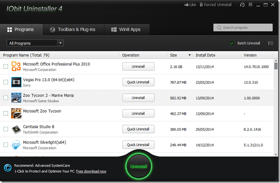
Task: Select the Microsoft Game Studios publisher text
Action: coord(41,101)
